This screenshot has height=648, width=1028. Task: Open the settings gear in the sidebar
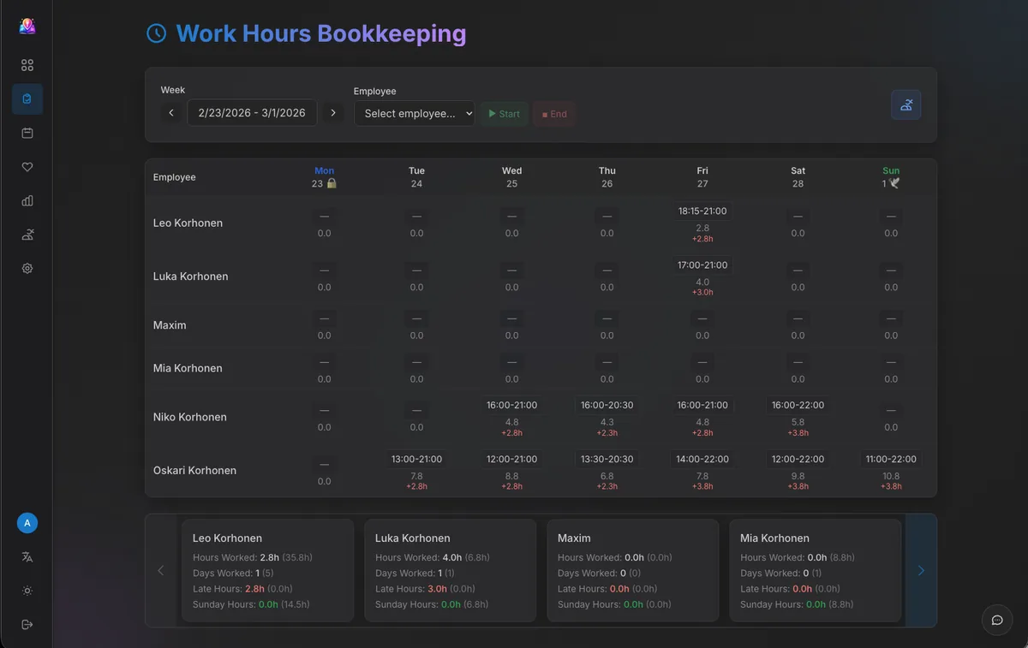tap(27, 268)
